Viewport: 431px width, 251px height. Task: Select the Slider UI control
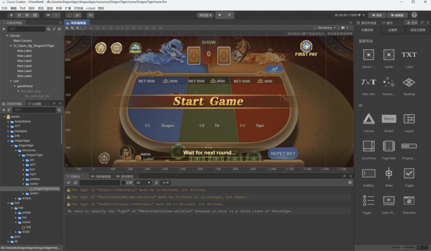pyautogui.click(x=389, y=173)
